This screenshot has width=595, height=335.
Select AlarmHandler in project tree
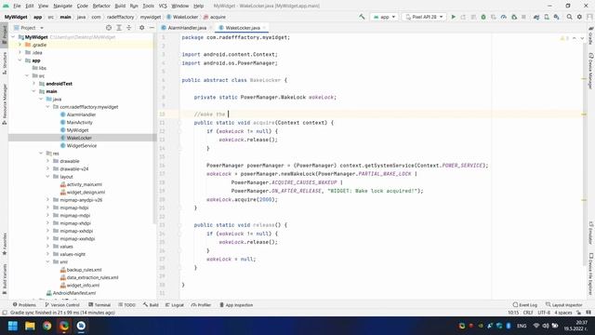(x=81, y=114)
